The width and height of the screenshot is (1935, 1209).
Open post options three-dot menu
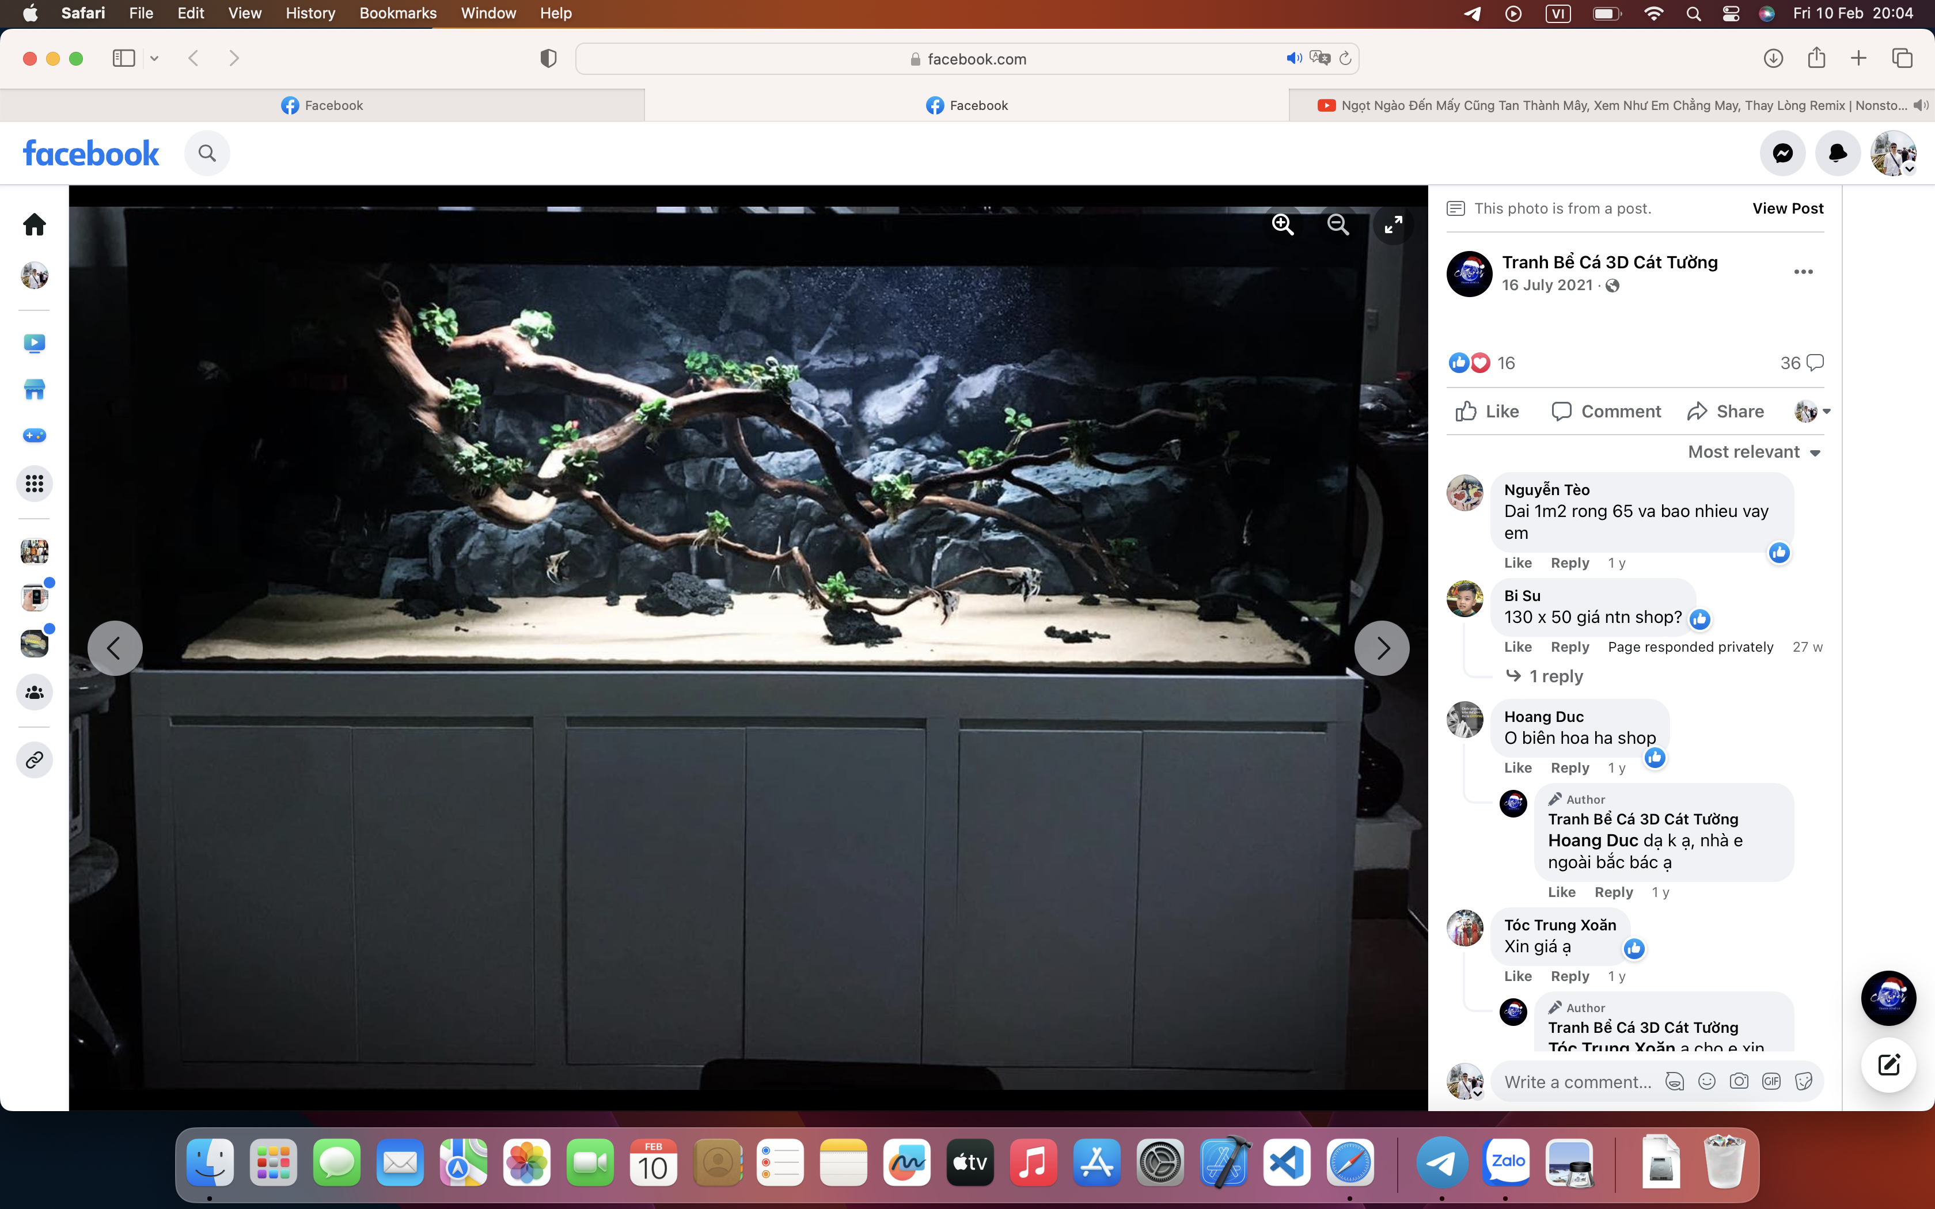(1803, 272)
